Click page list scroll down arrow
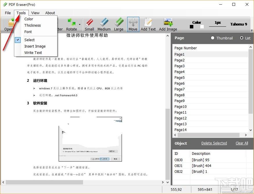Image resolution: width=254 pixels, height=194 pixels. pyautogui.click(x=251, y=130)
